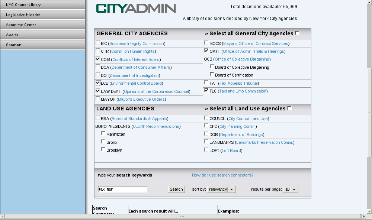This screenshot has height=220, width=372.
Task: Open Mayor's Executive Orders link
Action: point(141,99)
